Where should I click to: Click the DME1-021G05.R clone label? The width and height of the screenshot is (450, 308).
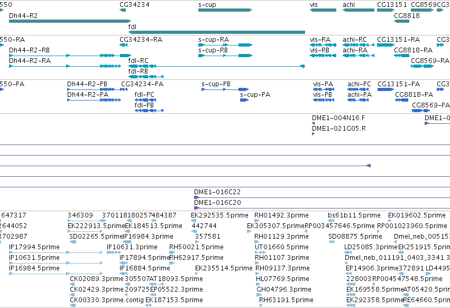coord(339,129)
